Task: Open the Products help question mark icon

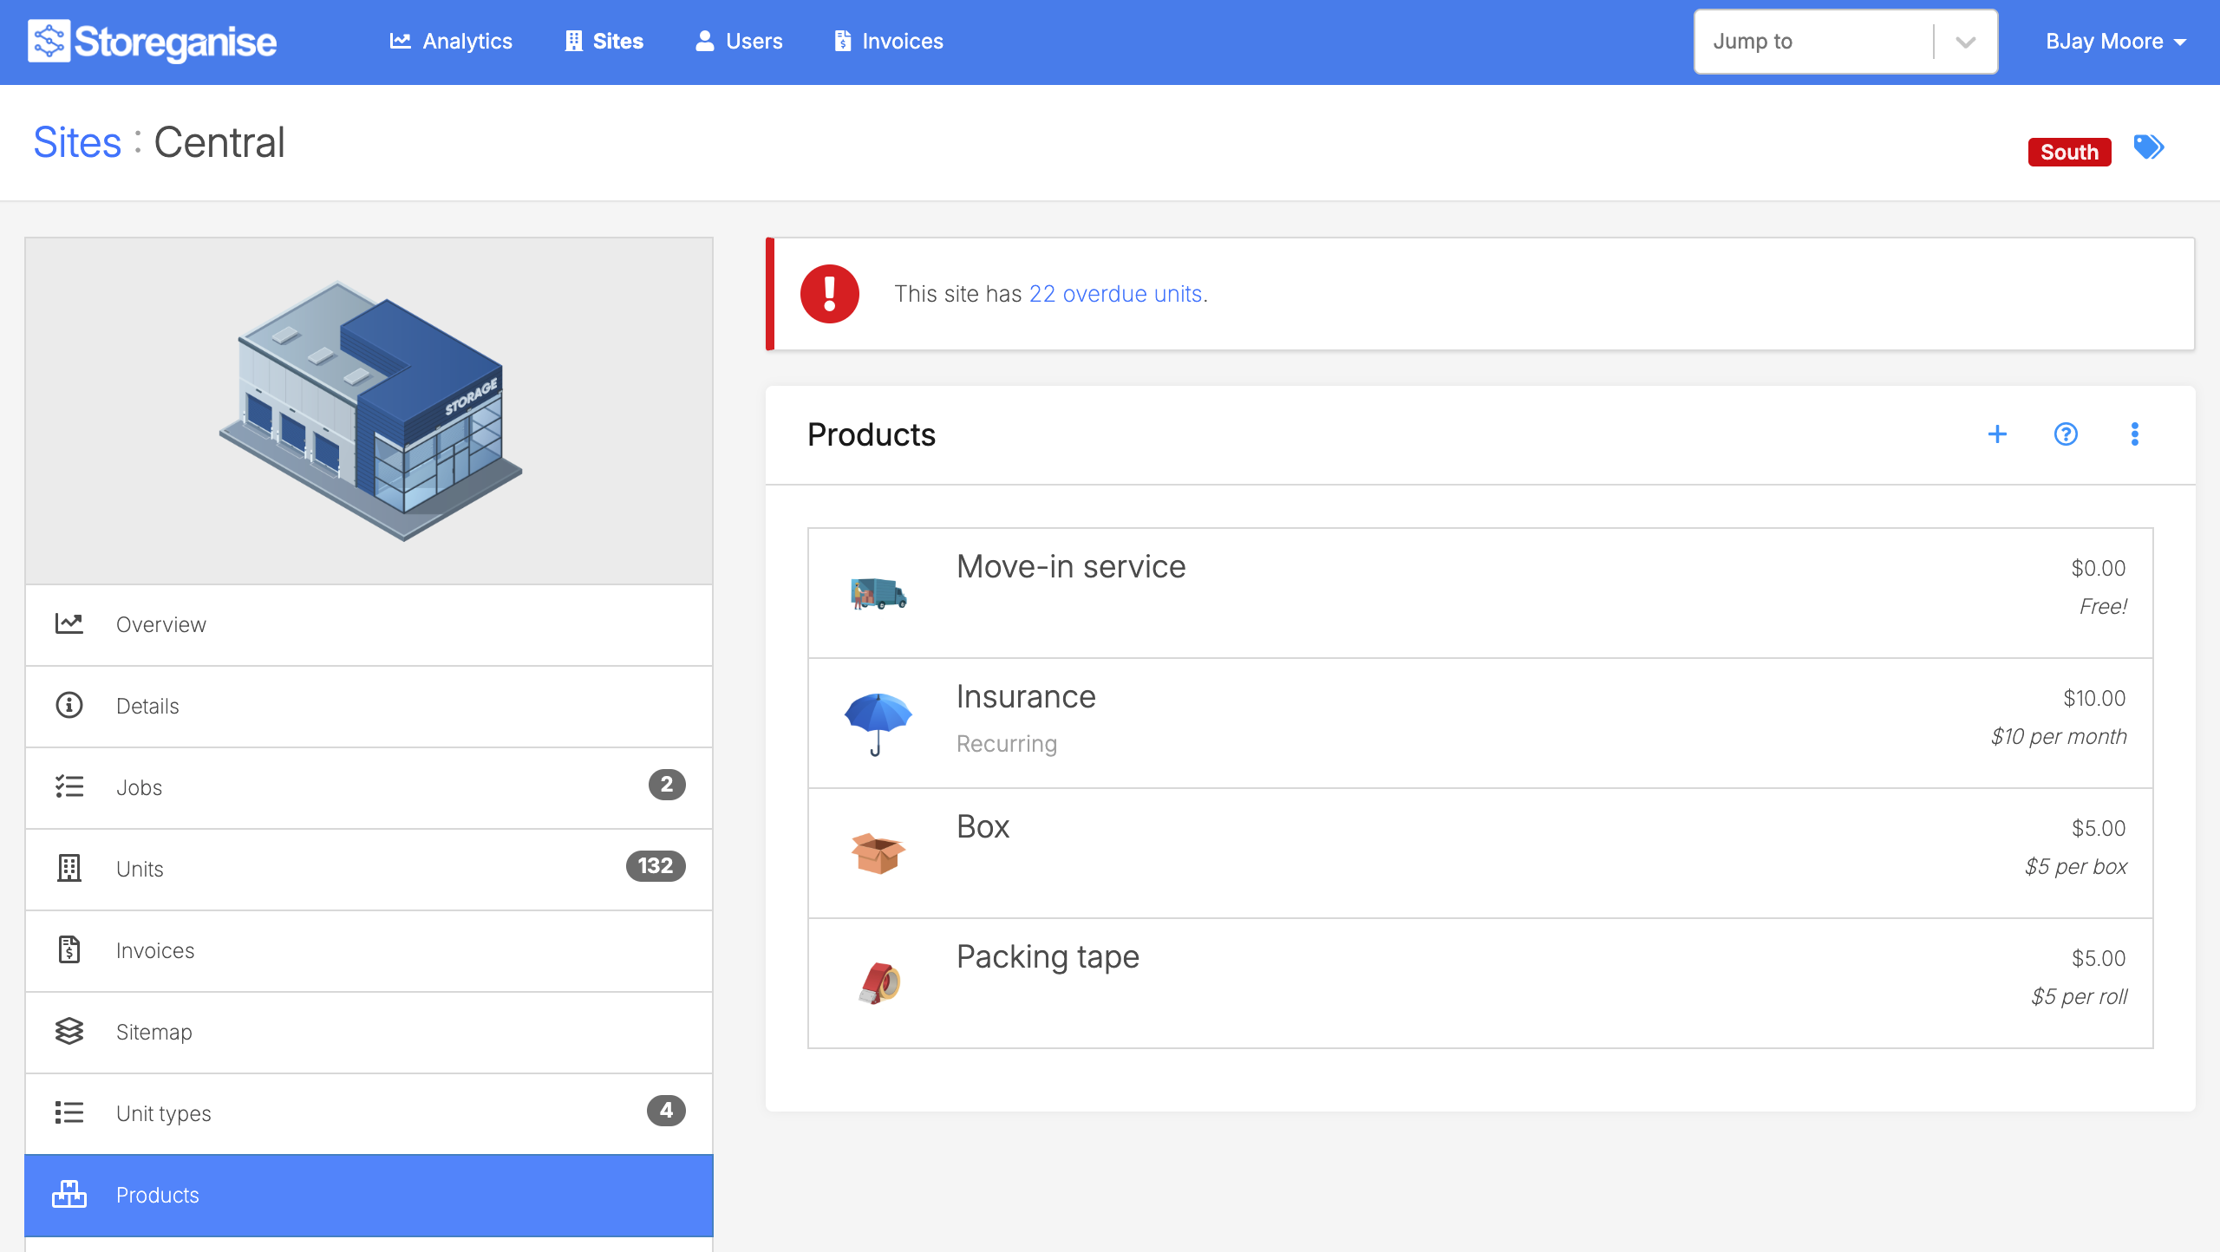Action: (x=2066, y=434)
